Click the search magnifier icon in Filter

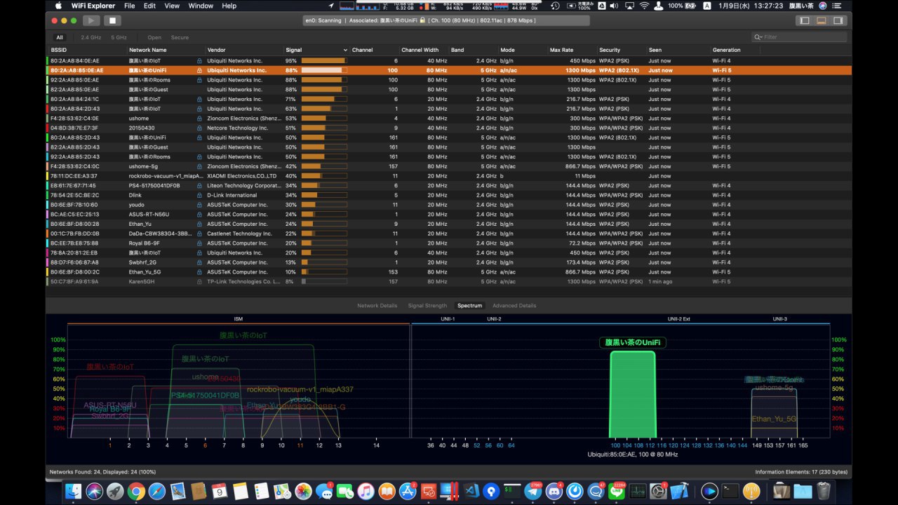click(758, 37)
